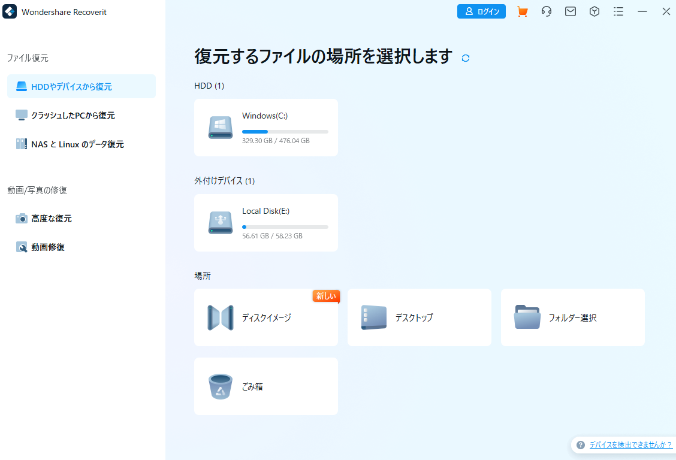Open the デバイスを検出できませんか？ link
676x460 pixels.
630,445
